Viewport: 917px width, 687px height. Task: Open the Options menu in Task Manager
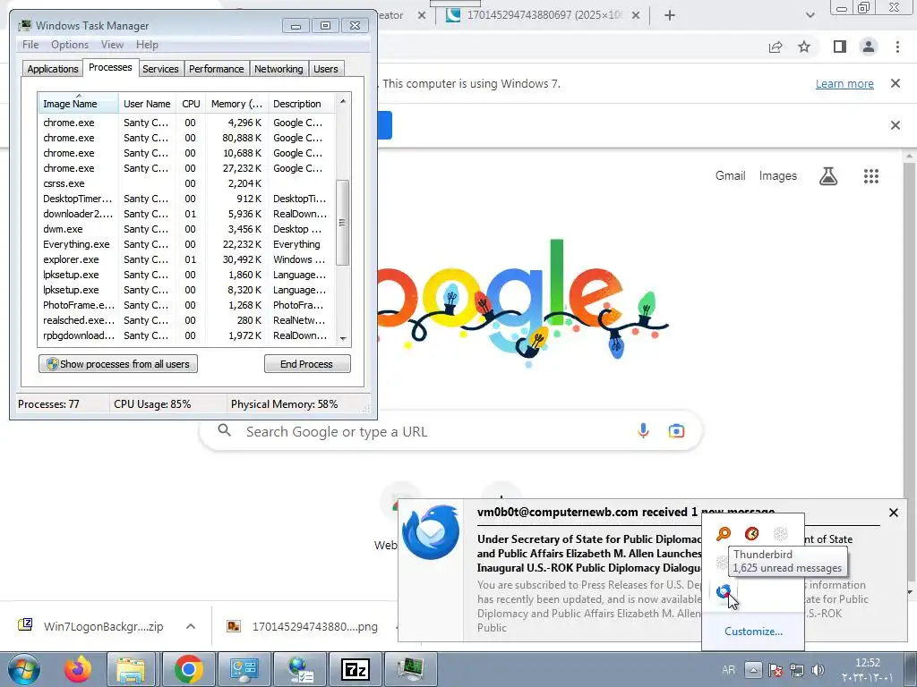point(70,45)
